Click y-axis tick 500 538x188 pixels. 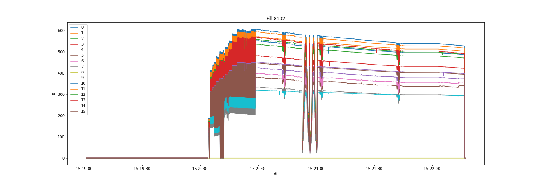tap(61, 52)
